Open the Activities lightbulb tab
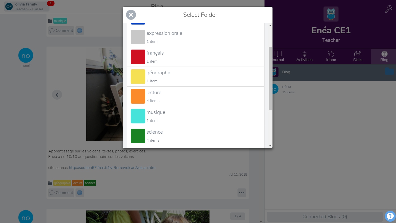The image size is (396, 223). tap(304, 57)
